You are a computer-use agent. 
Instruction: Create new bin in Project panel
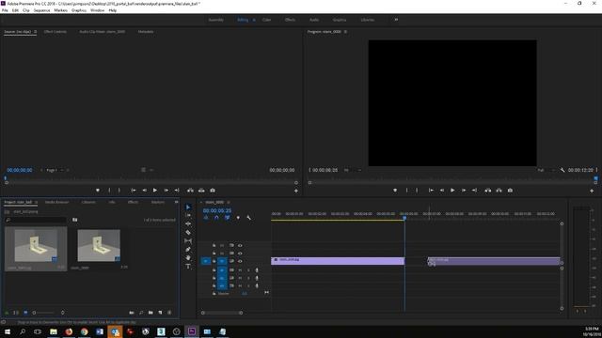150,313
